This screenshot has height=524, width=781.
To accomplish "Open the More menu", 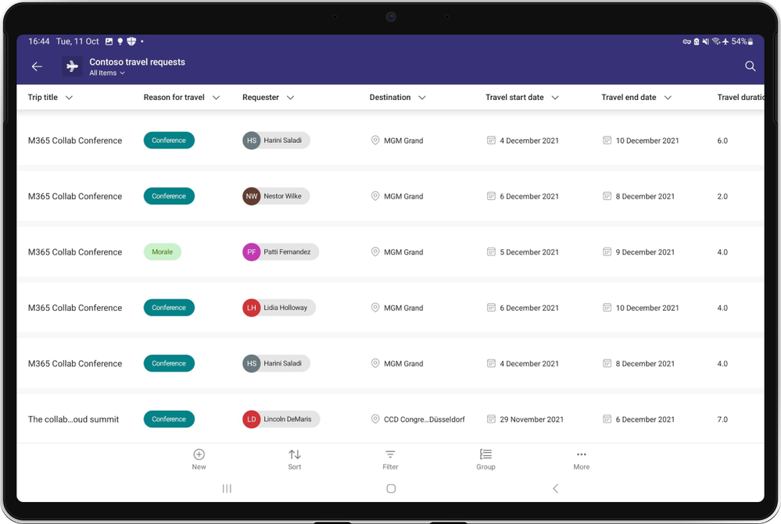I will (582, 459).
